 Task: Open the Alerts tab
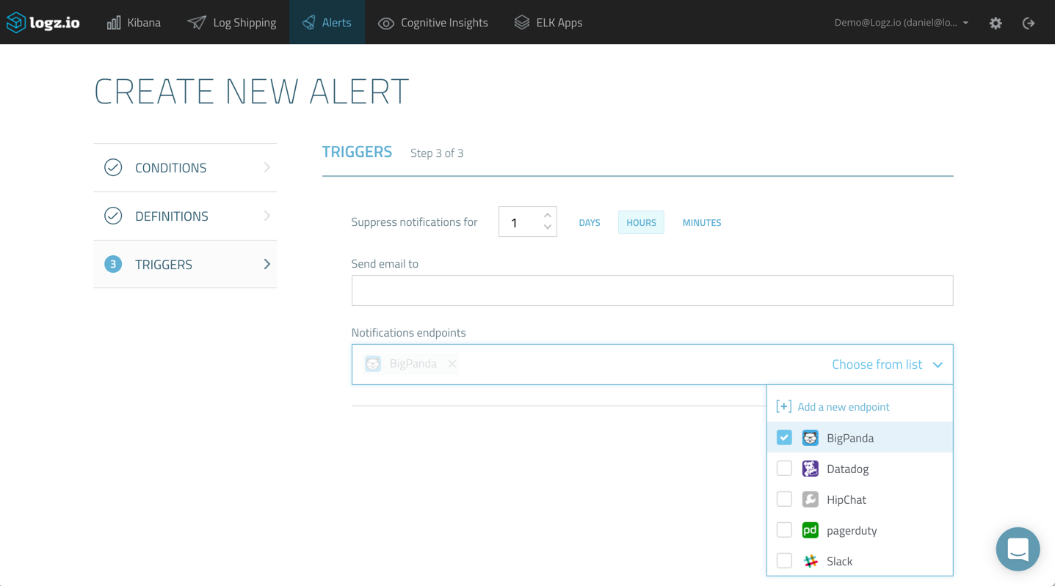(327, 23)
